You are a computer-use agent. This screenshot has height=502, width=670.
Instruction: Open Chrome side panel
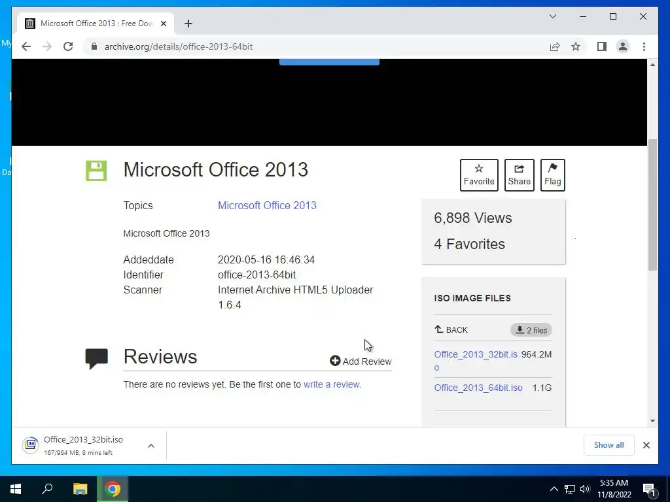(x=602, y=46)
